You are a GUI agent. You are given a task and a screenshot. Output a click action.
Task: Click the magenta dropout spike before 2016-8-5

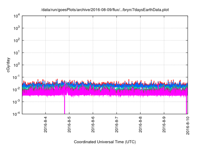65,104
